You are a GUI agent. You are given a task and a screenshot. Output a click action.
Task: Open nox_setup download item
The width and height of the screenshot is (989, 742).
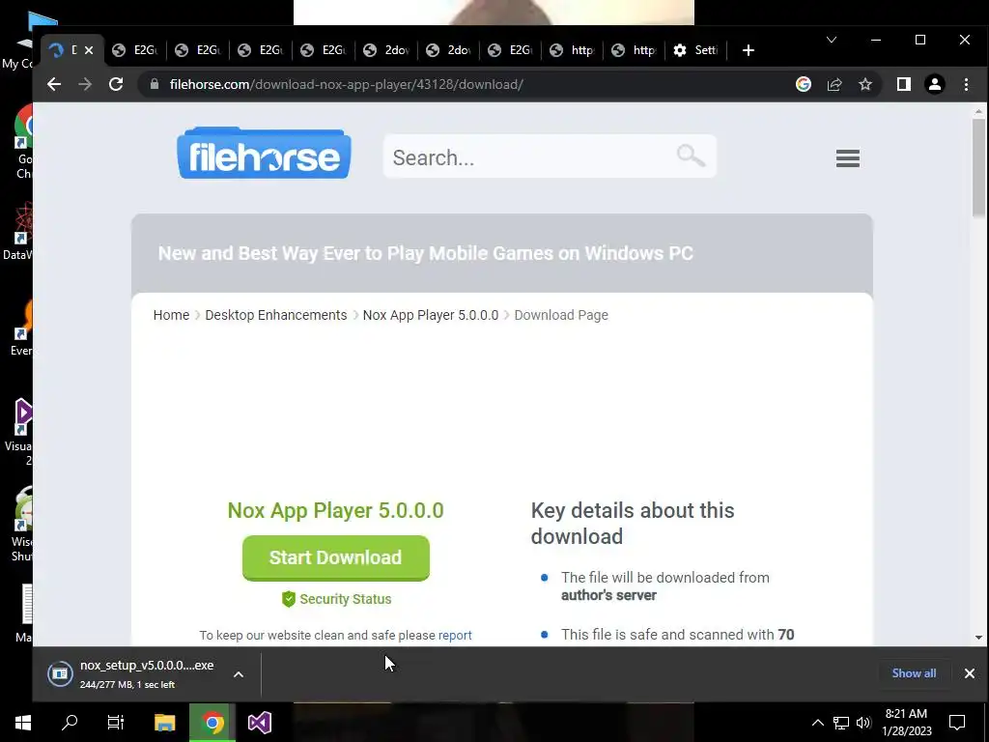click(132, 673)
